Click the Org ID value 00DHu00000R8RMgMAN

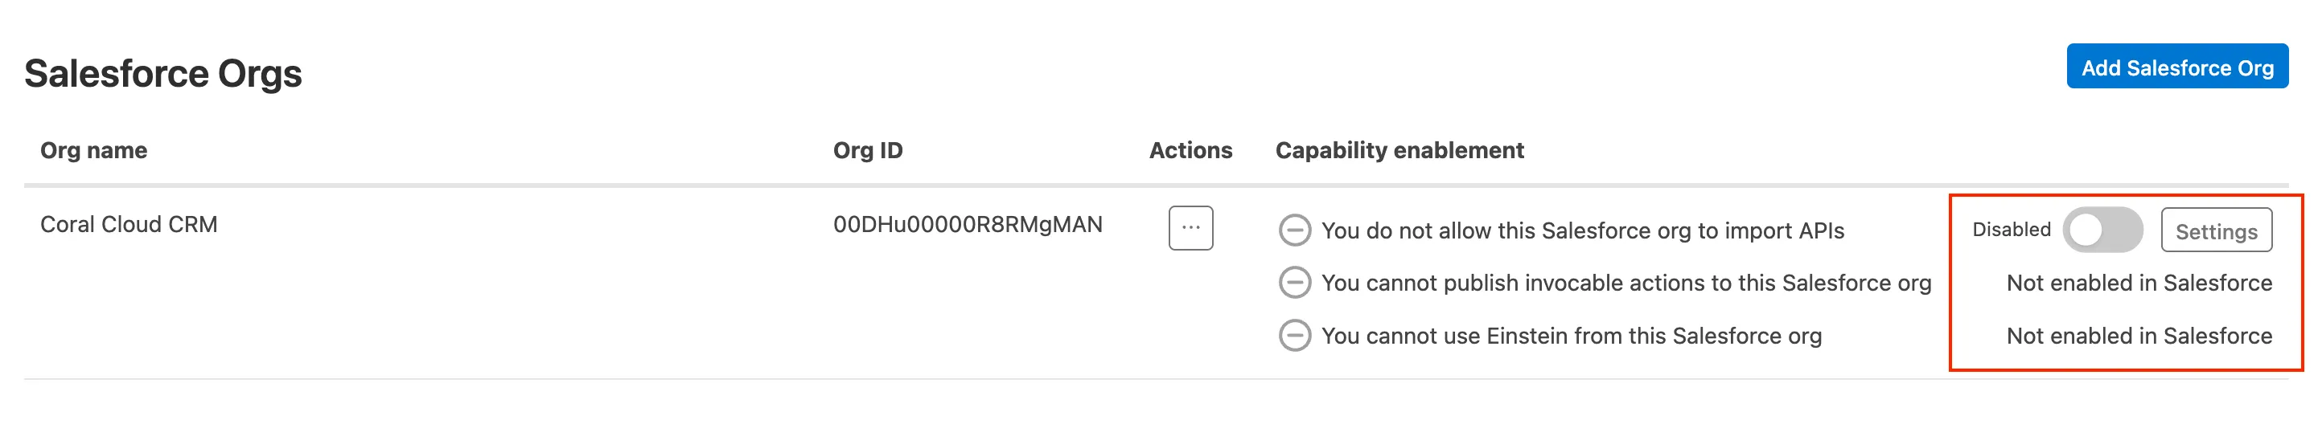pos(968,225)
